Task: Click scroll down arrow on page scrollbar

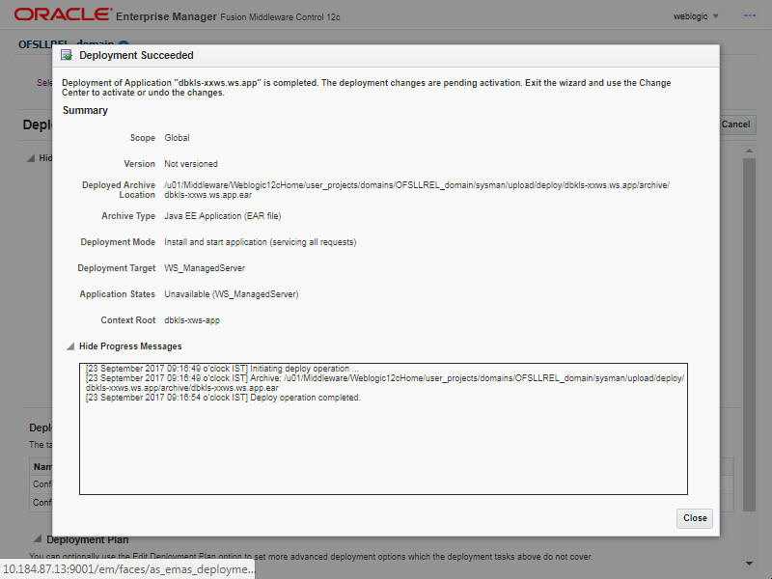Action: pos(750,564)
